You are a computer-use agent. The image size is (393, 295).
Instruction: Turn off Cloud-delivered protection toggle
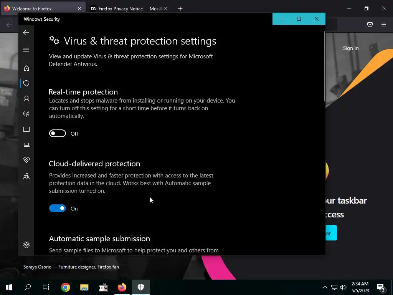pyautogui.click(x=58, y=208)
